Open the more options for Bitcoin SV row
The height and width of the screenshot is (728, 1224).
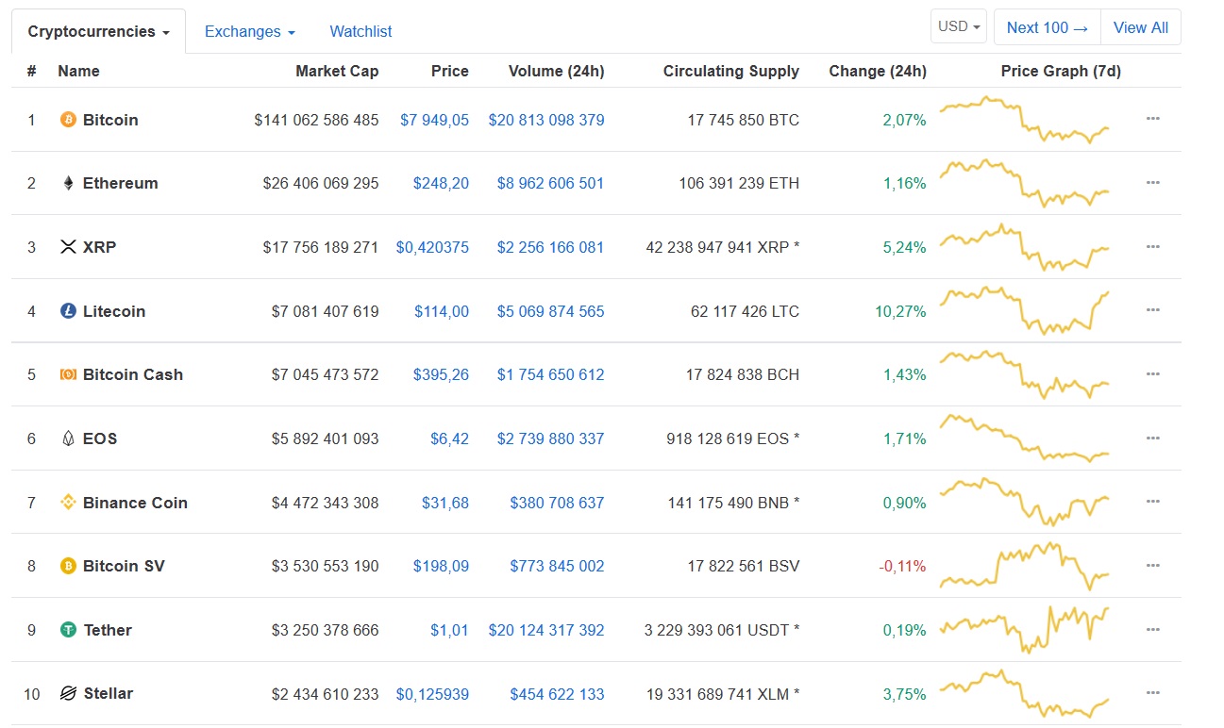(1152, 565)
